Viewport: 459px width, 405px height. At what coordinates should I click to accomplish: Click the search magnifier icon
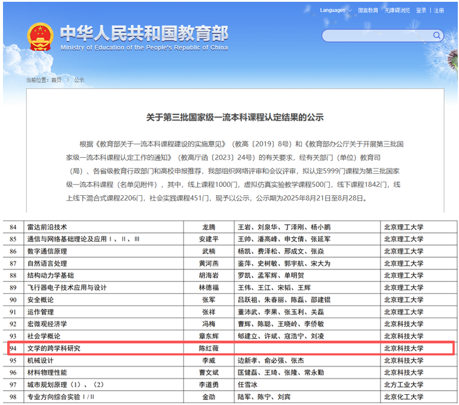[436, 35]
